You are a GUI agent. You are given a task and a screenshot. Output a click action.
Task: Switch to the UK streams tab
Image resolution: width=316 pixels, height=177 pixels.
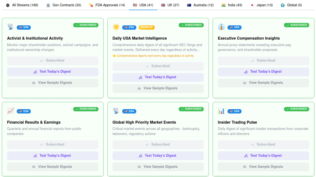[170, 5]
